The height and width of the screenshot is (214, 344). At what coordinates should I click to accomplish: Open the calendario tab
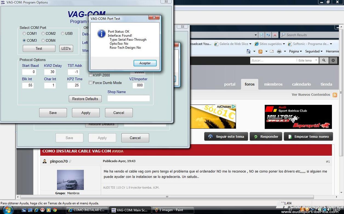click(302, 84)
